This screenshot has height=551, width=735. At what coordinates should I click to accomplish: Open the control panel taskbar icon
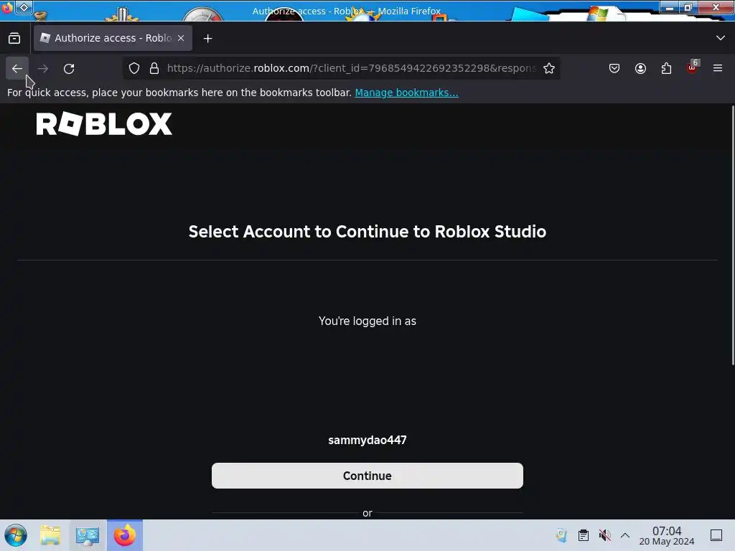click(x=87, y=535)
